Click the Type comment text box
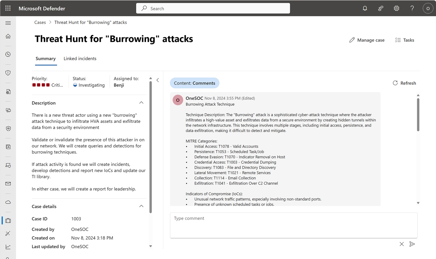Image resolution: width=436 pixels, height=259 pixels. click(x=293, y=225)
